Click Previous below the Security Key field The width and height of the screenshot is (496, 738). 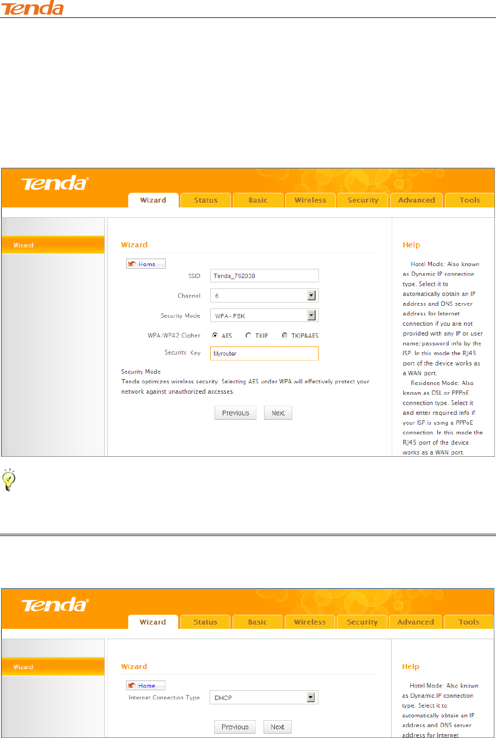tap(235, 413)
